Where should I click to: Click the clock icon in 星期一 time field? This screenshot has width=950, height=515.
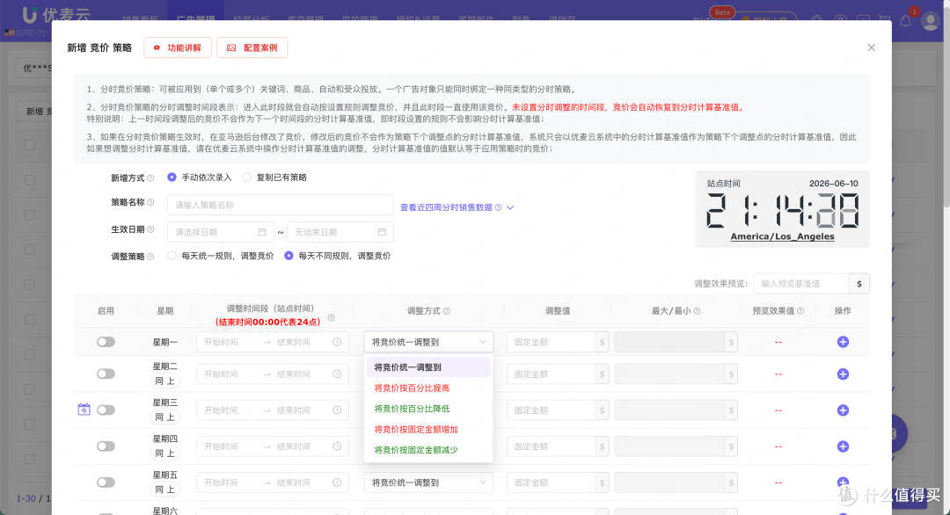coord(337,342)
